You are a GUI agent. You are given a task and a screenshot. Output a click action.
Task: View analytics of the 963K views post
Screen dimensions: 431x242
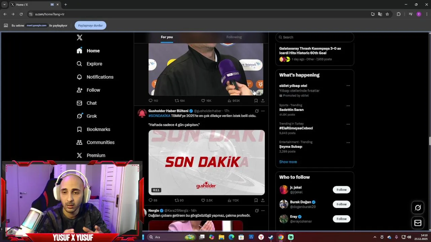[x=234, y=101]
